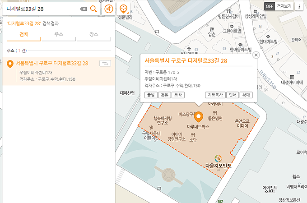The image size is (307, 203).
Task: Click the 입춘 restaurant icon
Action: coord(212,29)
